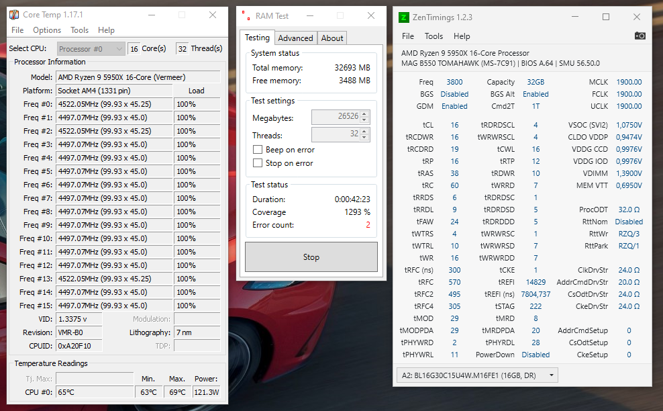Close the ZenTimings window
The image size is (663, 411).
click(637, 17)
